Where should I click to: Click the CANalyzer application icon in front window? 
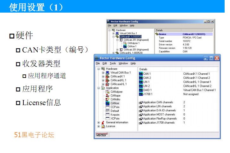108,92
